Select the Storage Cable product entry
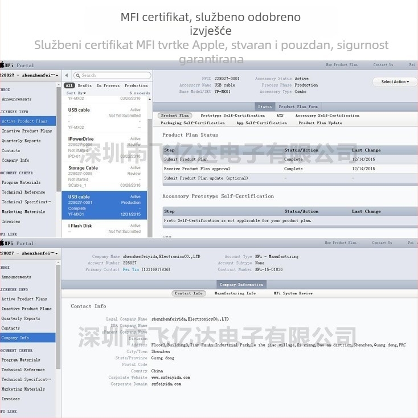Image resolution: width=418 pixels, height=418 pixels. pos(104,177)
